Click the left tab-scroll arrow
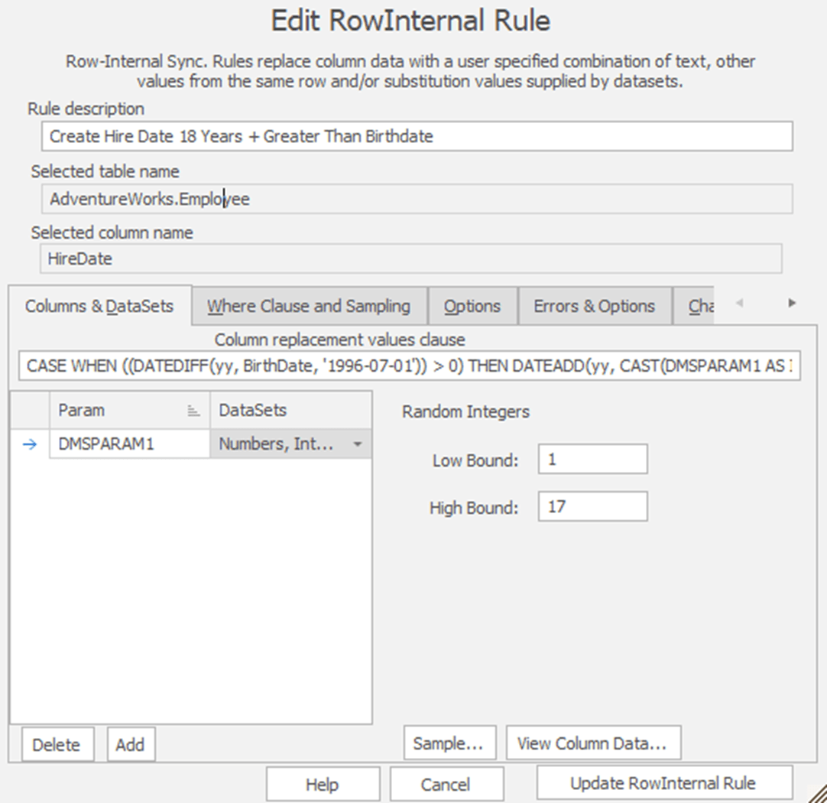 [740, 304]
